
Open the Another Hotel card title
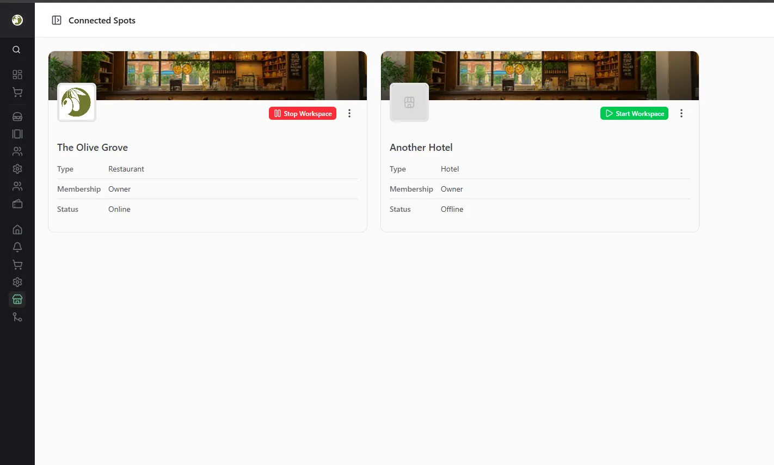pyautogui.click(x=421, y=148)
